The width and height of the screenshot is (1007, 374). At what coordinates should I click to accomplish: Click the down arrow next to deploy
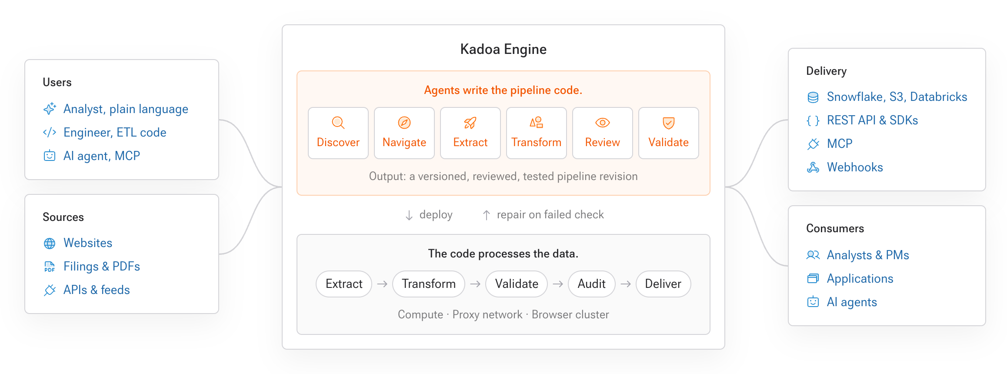click(409, 215)
